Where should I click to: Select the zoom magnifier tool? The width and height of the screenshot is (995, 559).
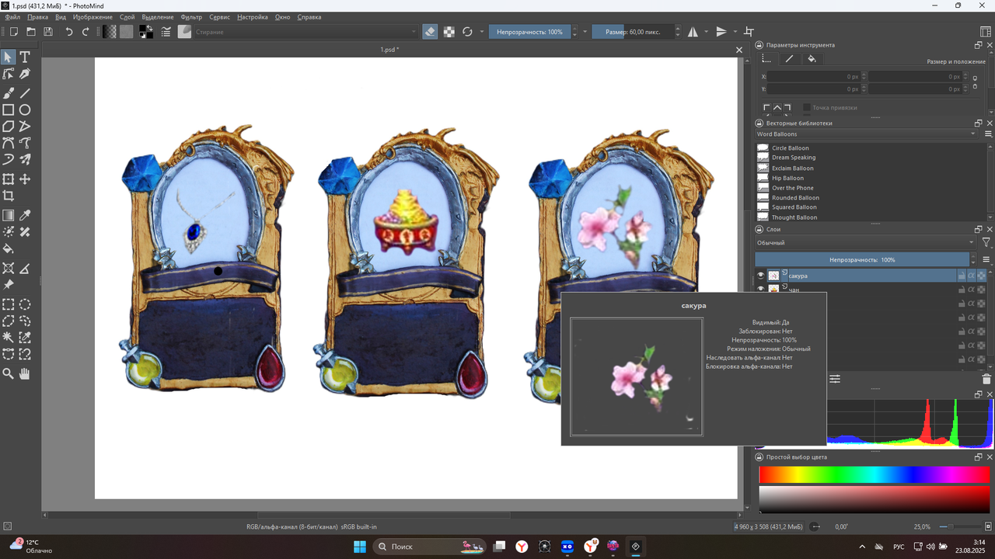(x=9, y=373)
